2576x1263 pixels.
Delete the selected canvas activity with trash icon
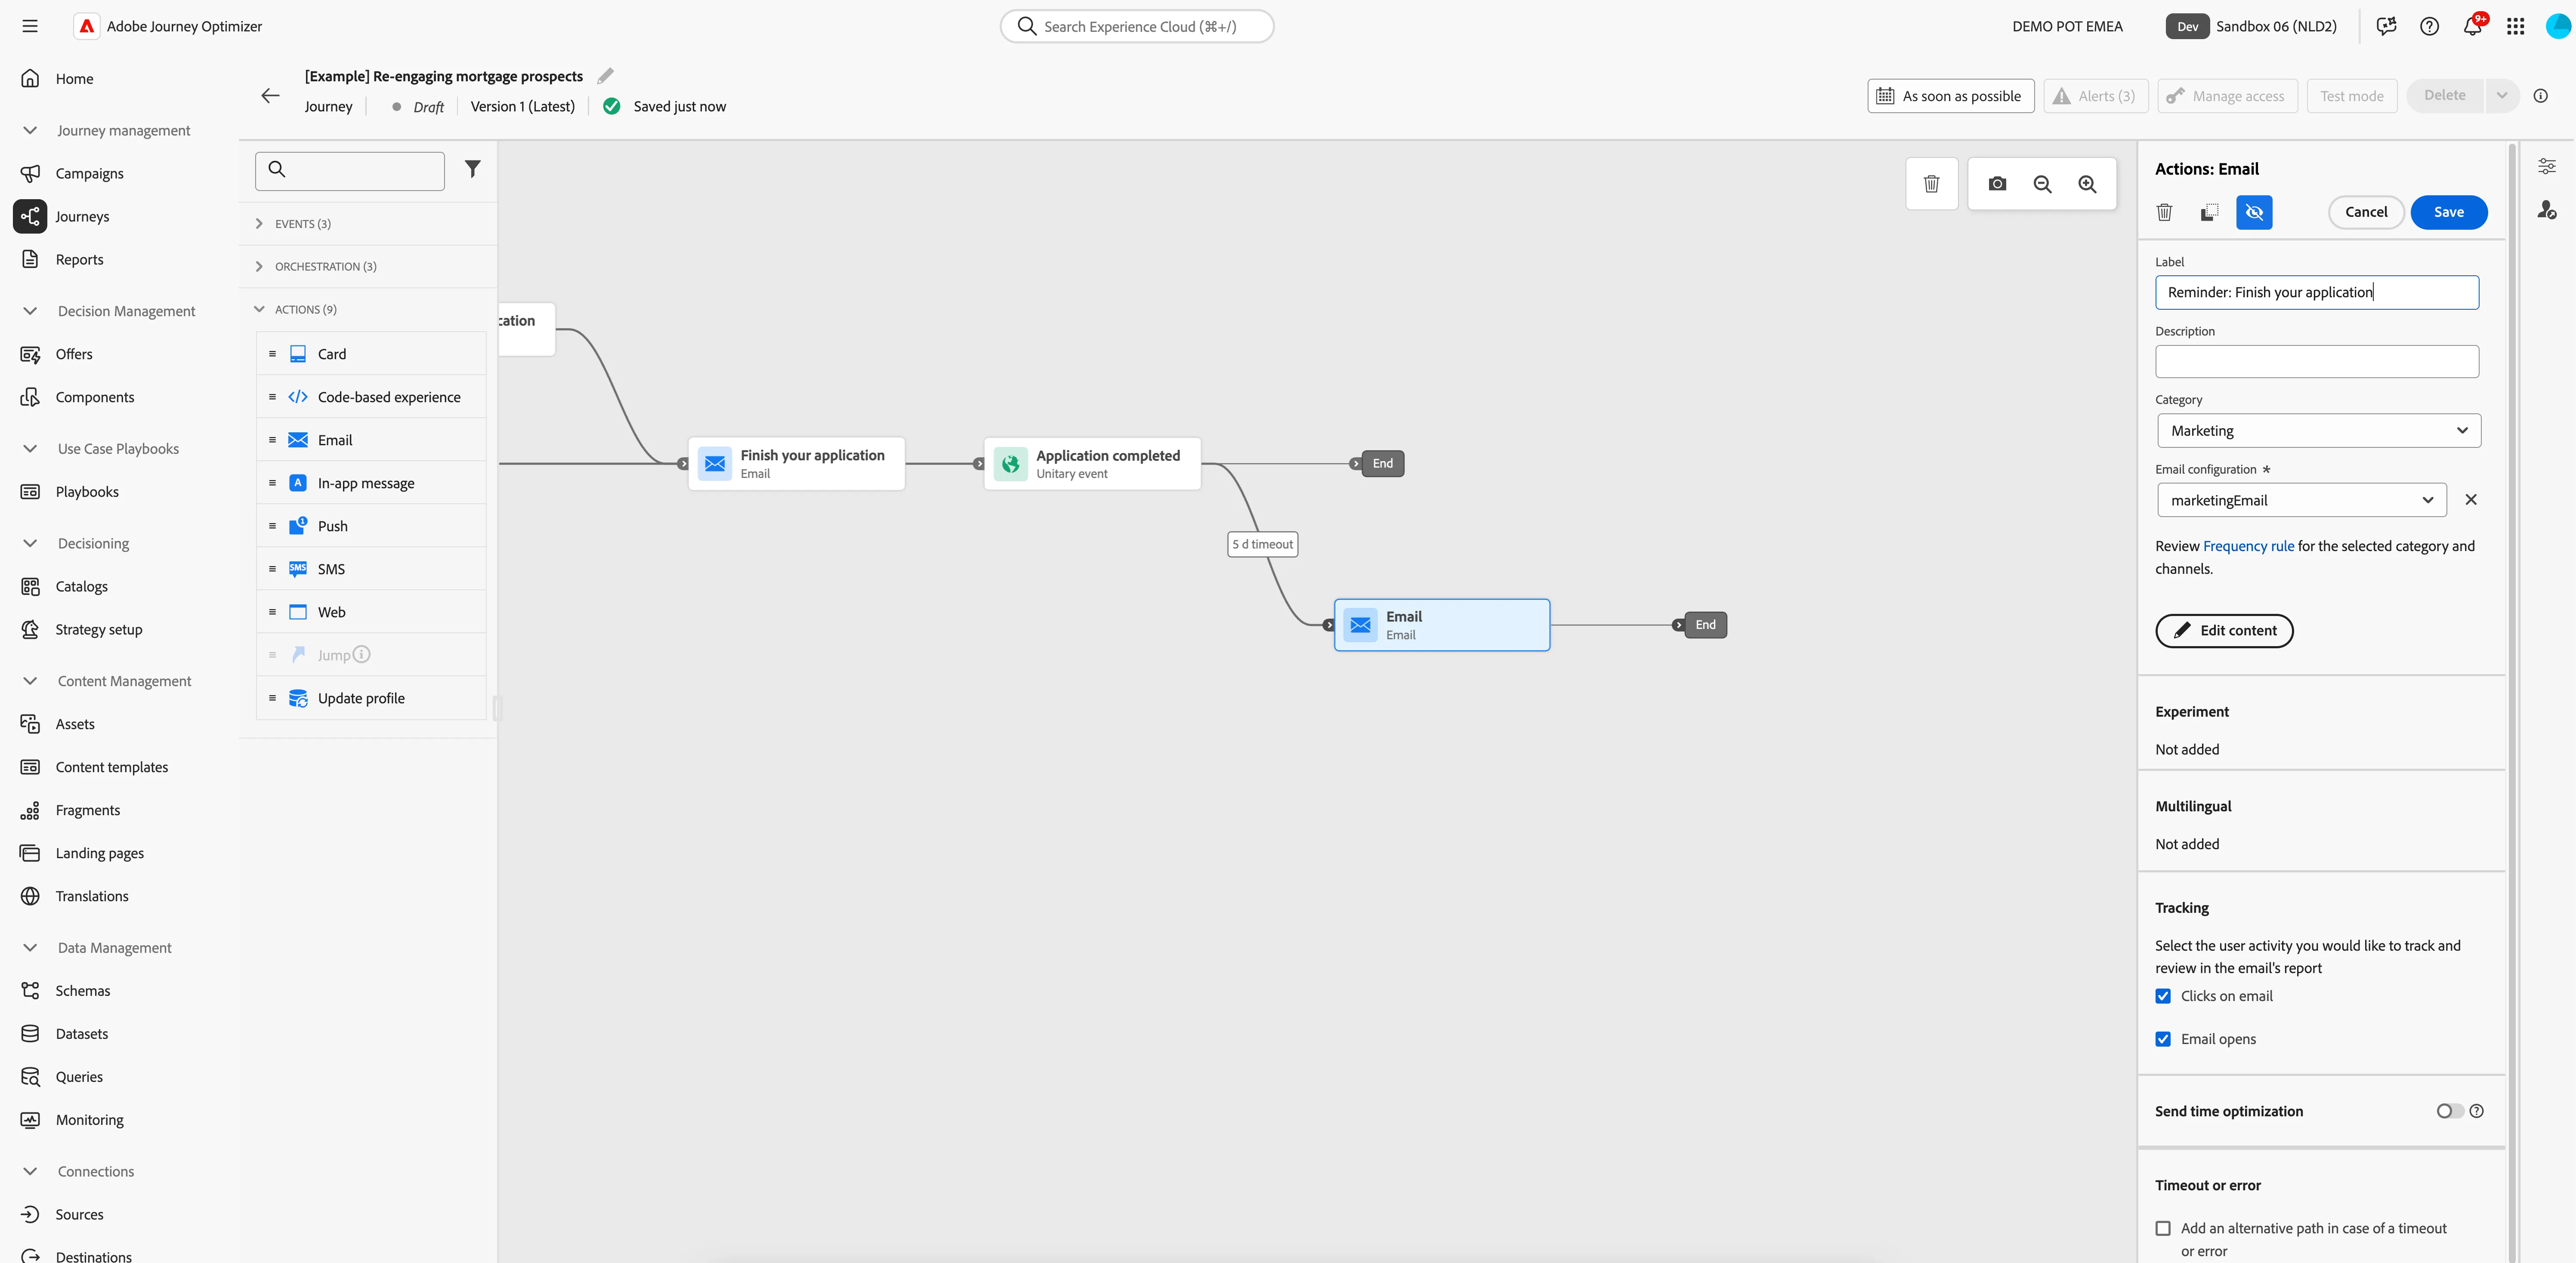[x=1931, y=184]
